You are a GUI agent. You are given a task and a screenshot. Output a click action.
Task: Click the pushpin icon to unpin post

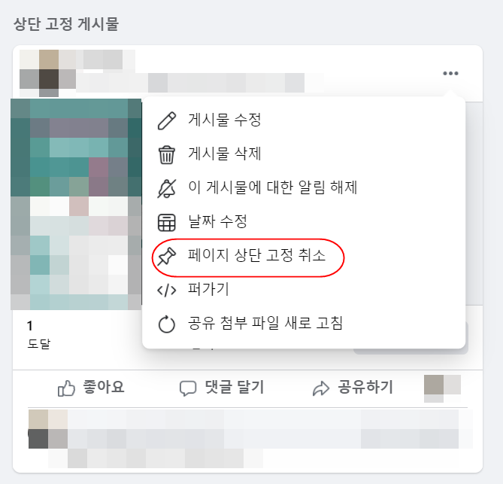(x=166, y=256)
